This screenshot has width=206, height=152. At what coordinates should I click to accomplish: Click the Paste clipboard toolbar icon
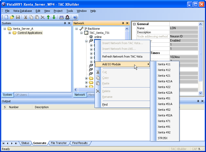37,17
